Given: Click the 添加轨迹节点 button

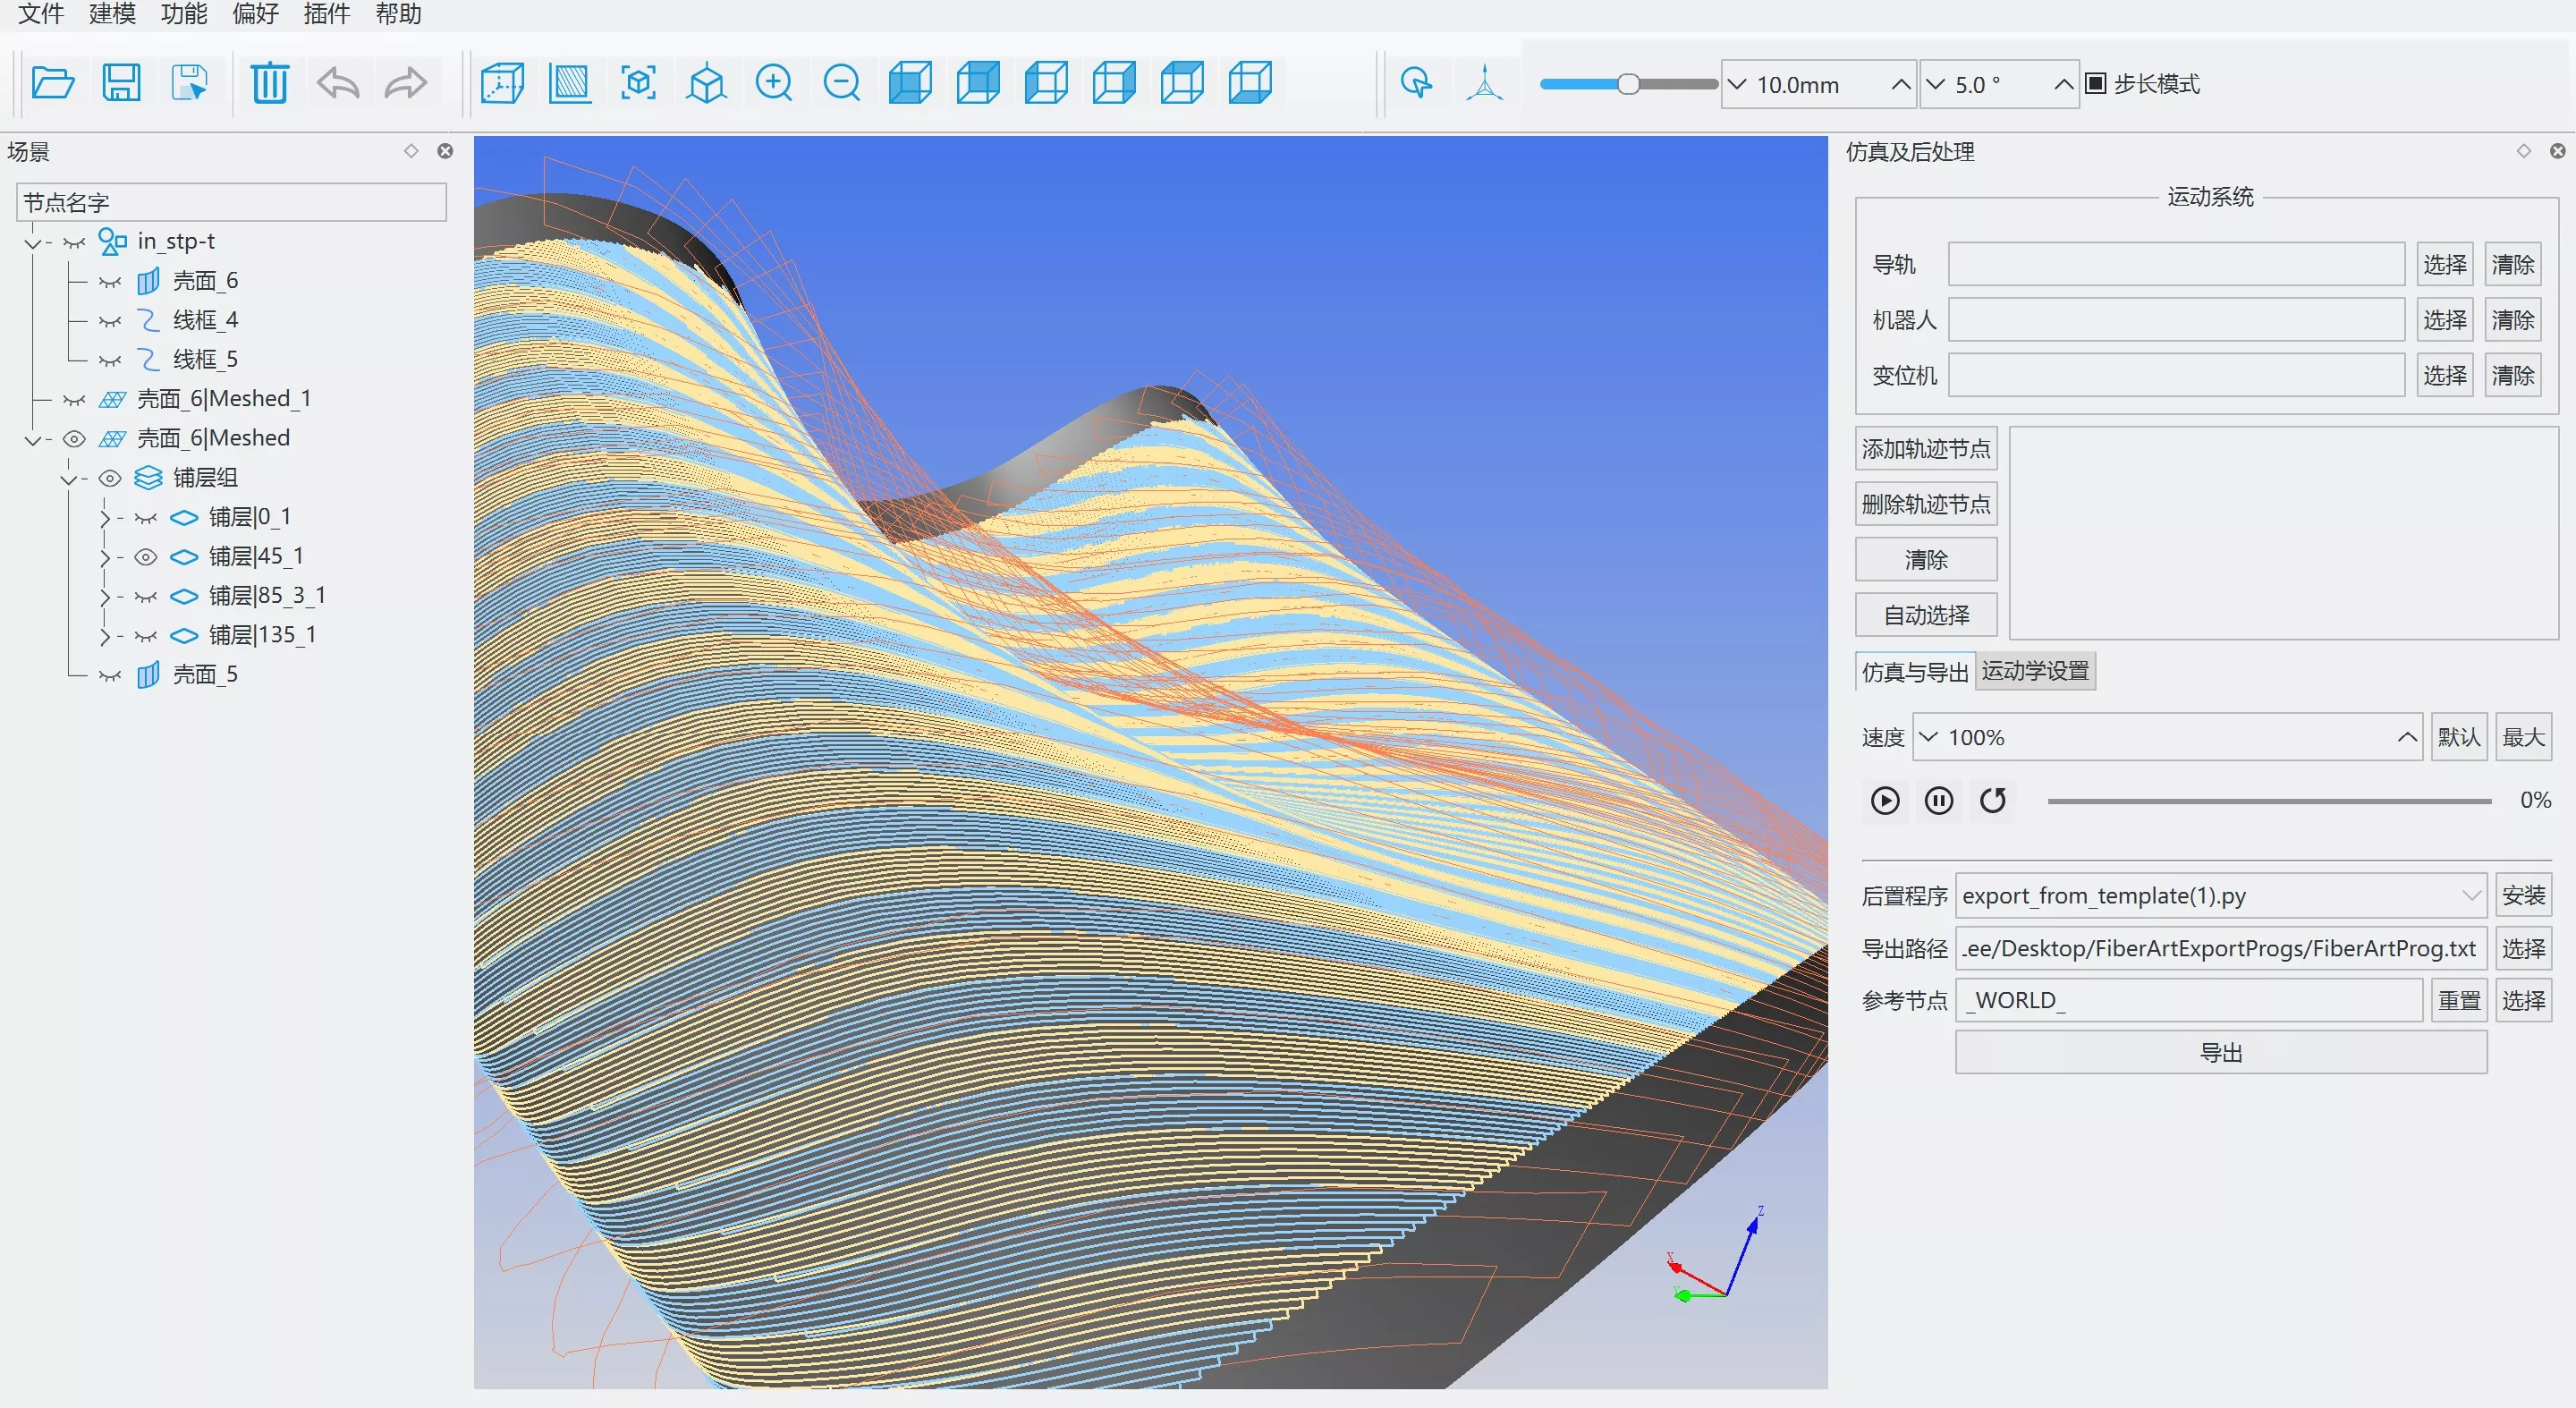Looking at the screenshot, I should click(1926, 449).
